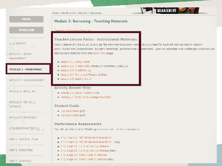Screen dimensions: 222x166
Task: Open Challenge 2-A Best Deal link without Key
Action: click(87, 138)
